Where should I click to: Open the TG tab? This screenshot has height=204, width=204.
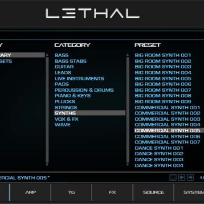71,192
